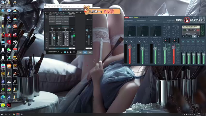Toggle A1 routing on first virtual input strip
This screenshot has width=206, height=116.
coord(169,45)
